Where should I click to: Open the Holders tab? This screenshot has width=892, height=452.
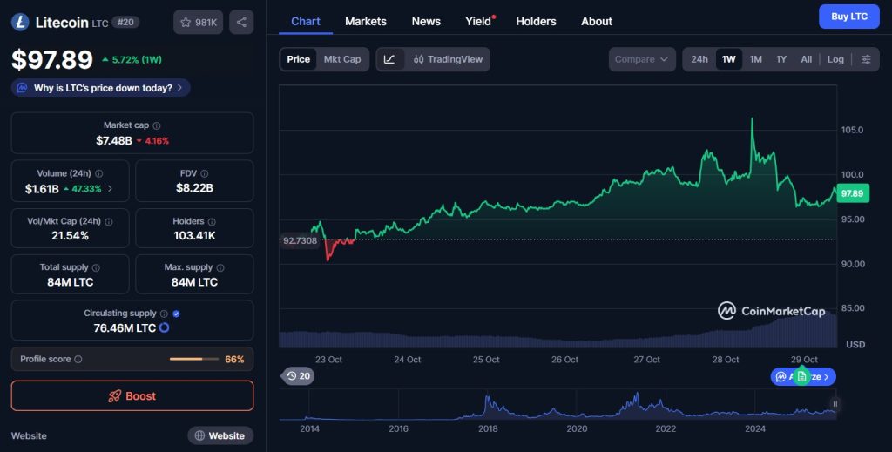tap(536, 21)
